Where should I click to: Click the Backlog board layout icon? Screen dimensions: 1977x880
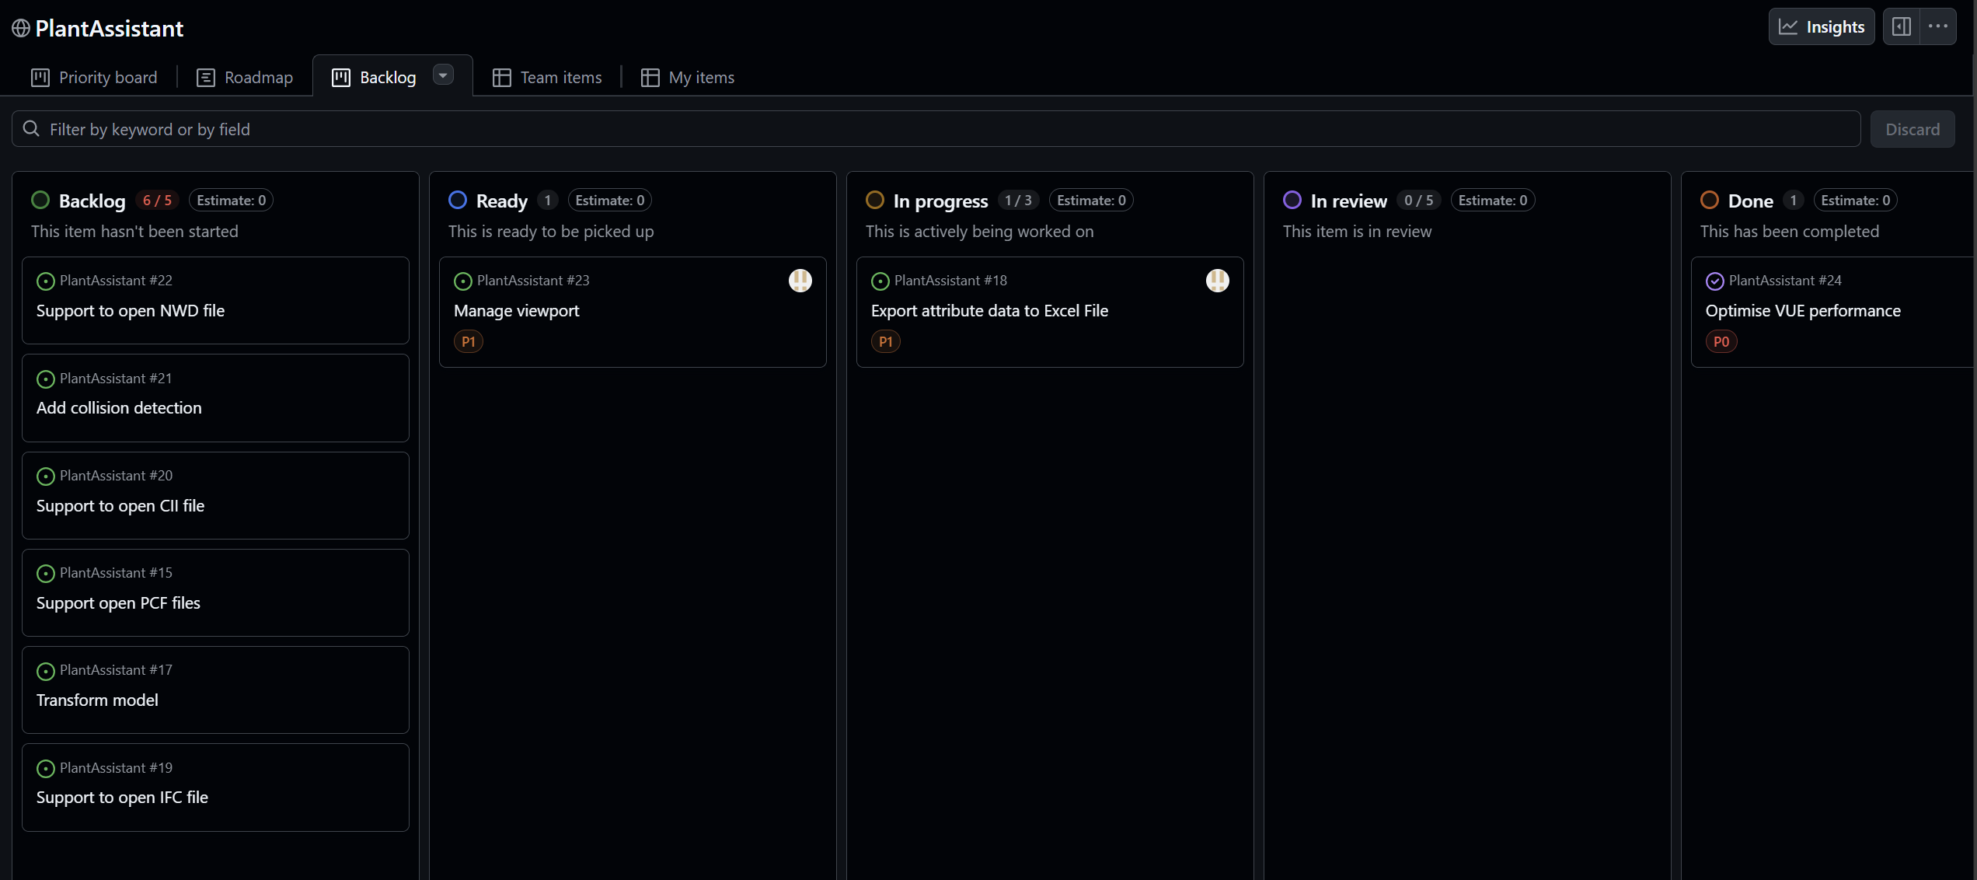pyautogui.click(x=340, y=77)
